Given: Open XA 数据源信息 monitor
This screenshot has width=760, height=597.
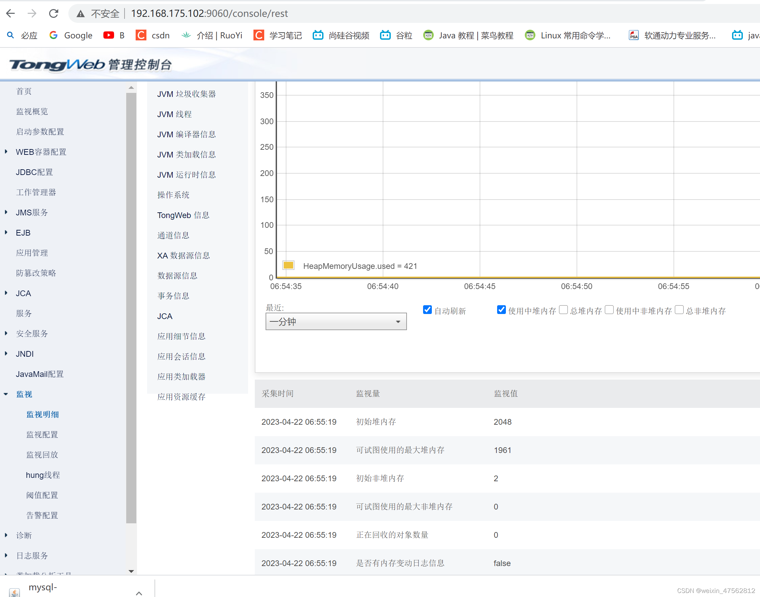Looking at the screenshot, I should 183,255.
